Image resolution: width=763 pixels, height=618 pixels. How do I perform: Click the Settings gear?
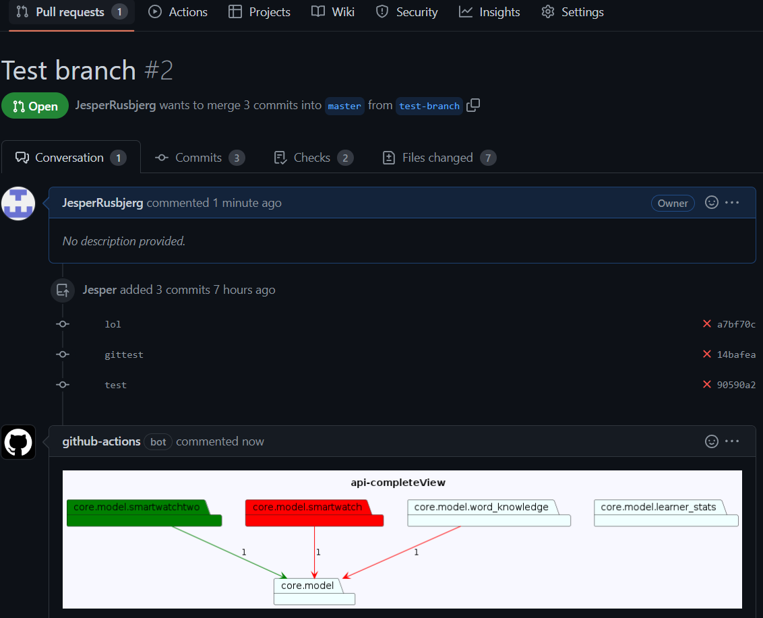click(548, 11)
